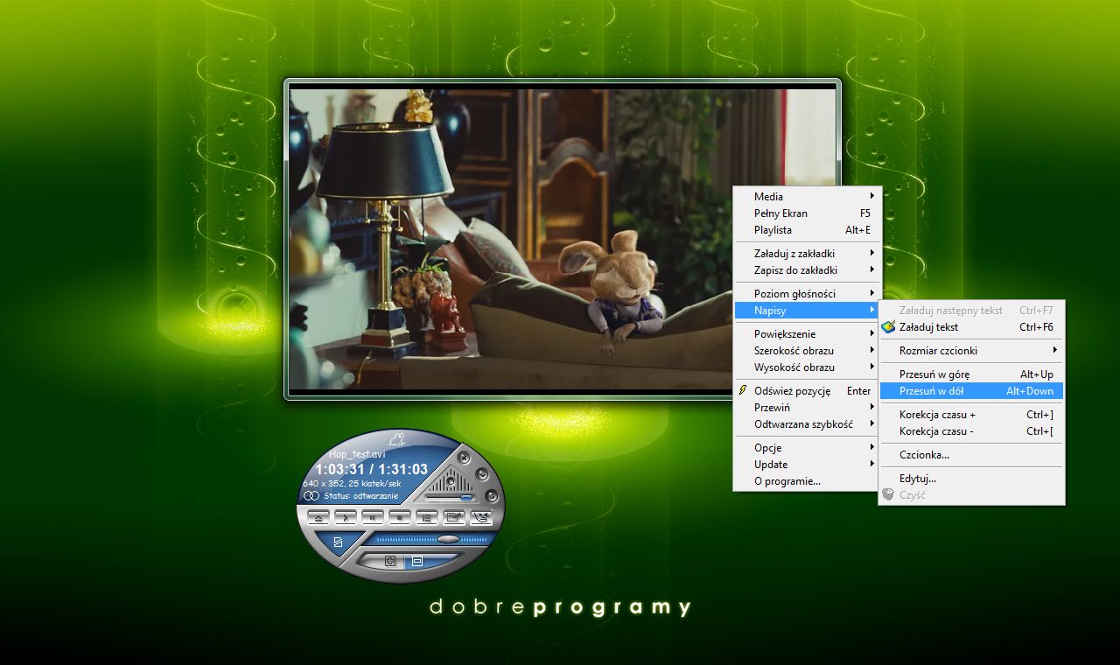This screenshot has width=1120, height=665.
Task: Pause playback with the pause button
Action: point(373,517)
